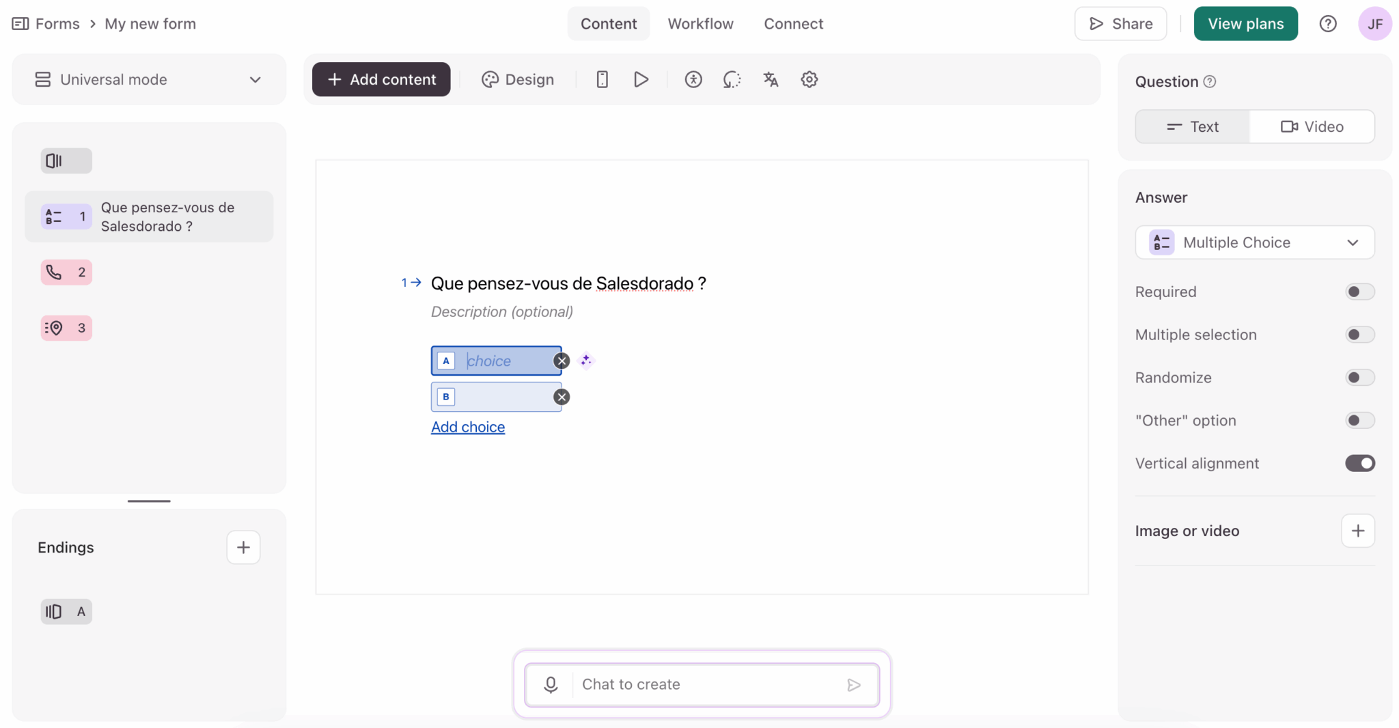Open the help question mark icon

click(1328, 24)
